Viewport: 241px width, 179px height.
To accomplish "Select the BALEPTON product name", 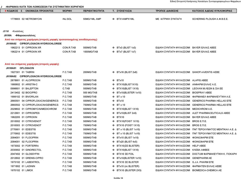I will [32, 88].
